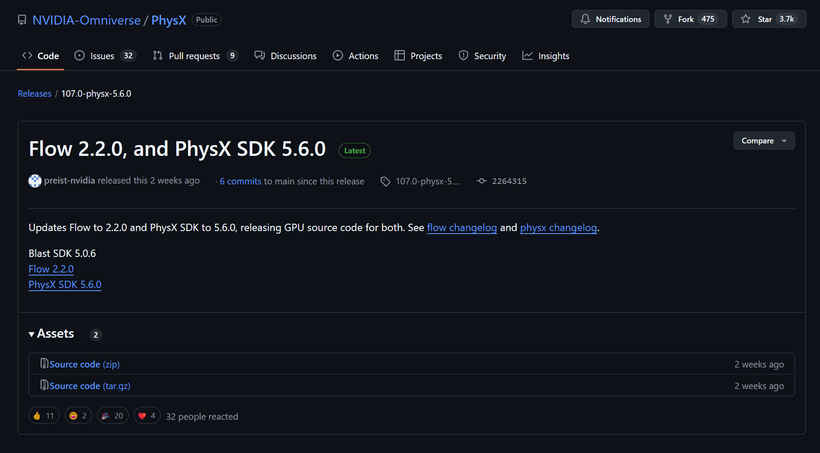Open the Discussions tab

click(x=286, y=56)
